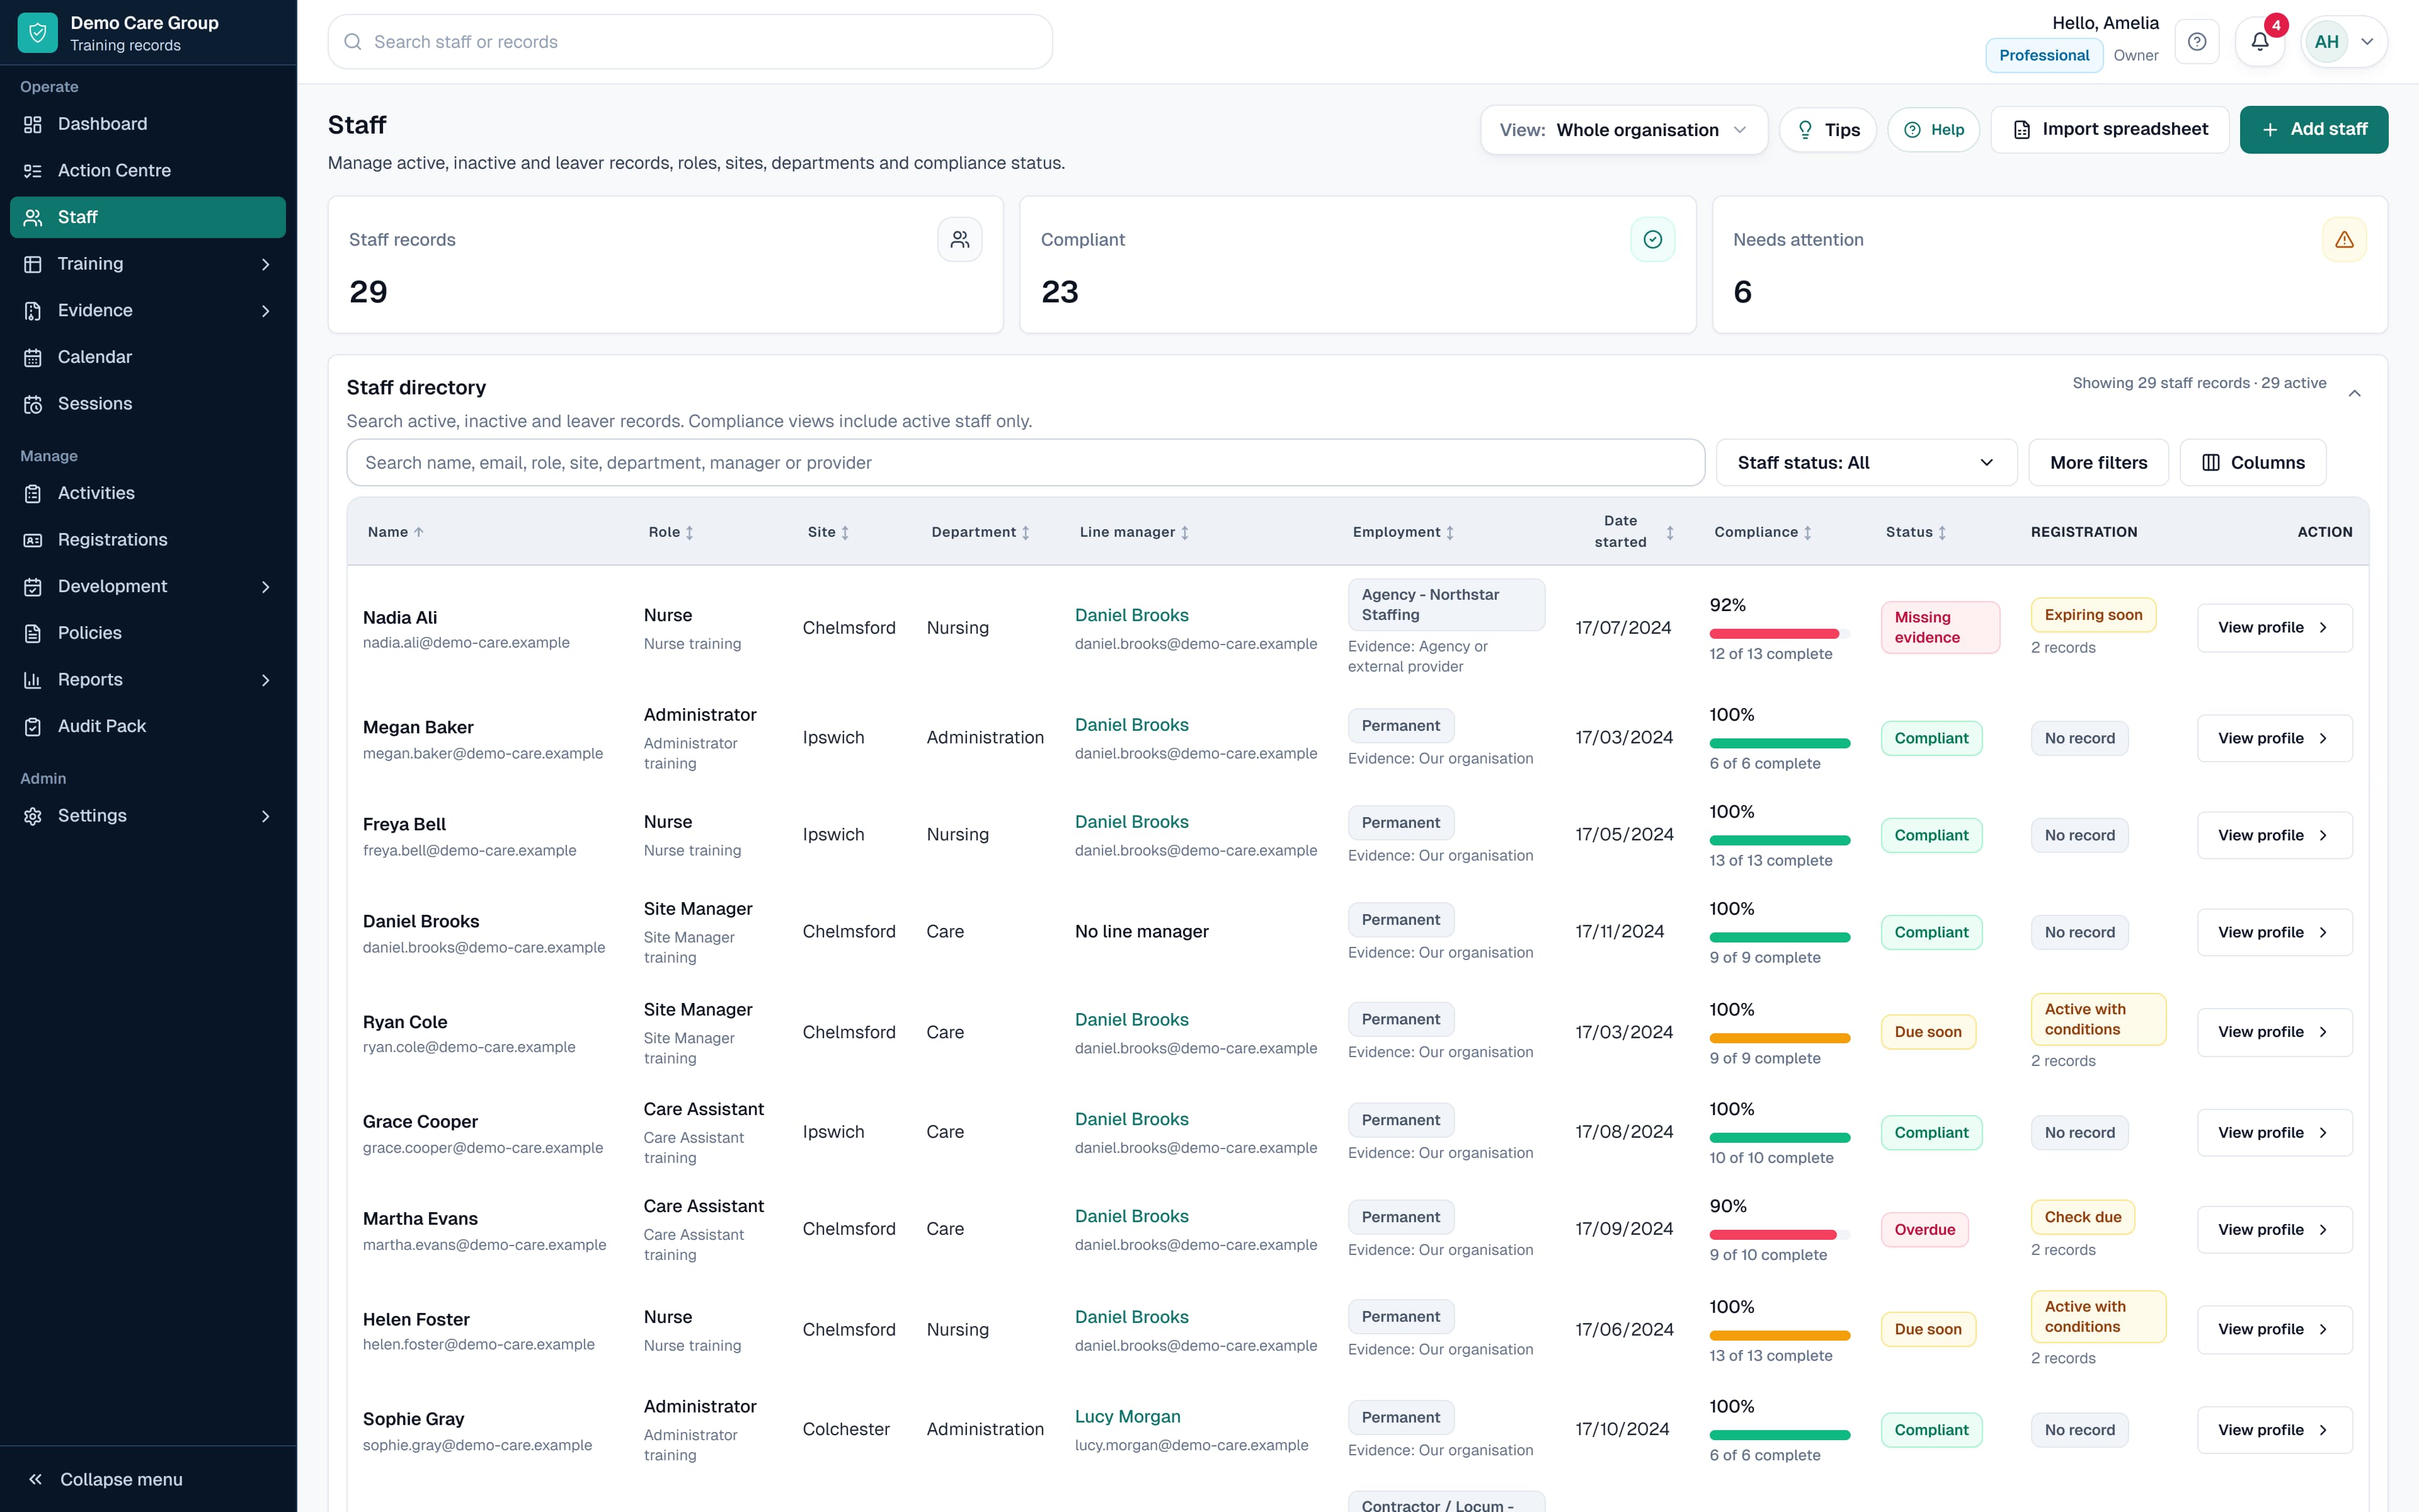Click the Help button near Tips
The image size is (2419, 1512).
click(1933, 130)
